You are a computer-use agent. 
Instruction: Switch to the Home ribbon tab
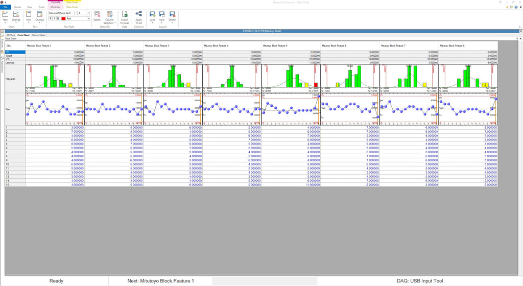pyautogui.click(x=17, y=7)
